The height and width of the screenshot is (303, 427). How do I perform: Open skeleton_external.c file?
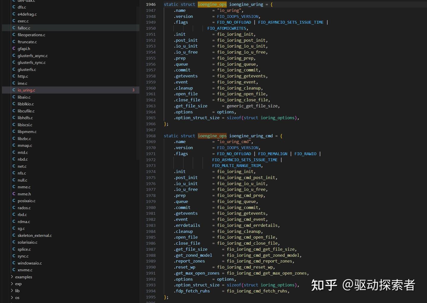35,235
